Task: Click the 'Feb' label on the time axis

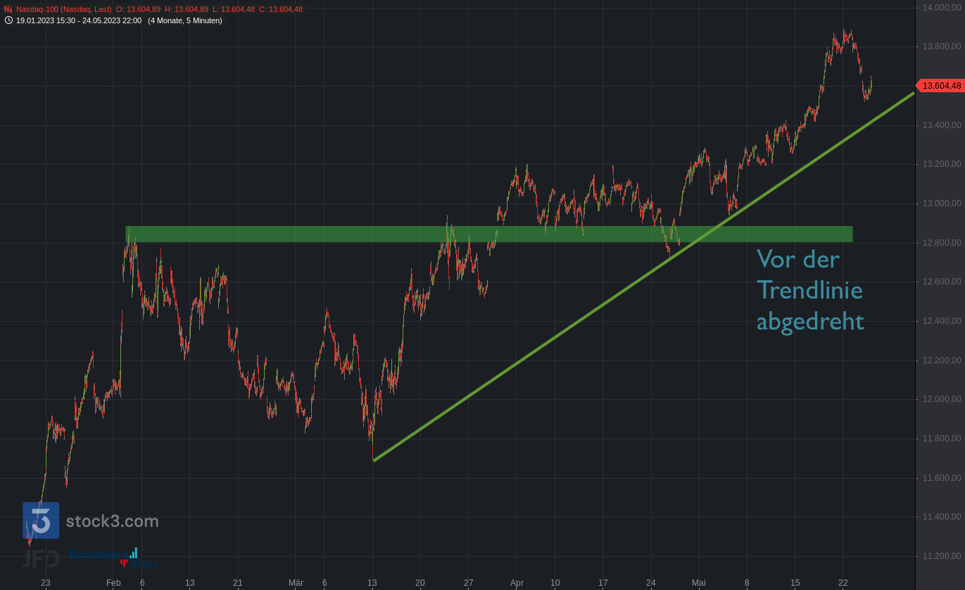Action: click(113, 583)
